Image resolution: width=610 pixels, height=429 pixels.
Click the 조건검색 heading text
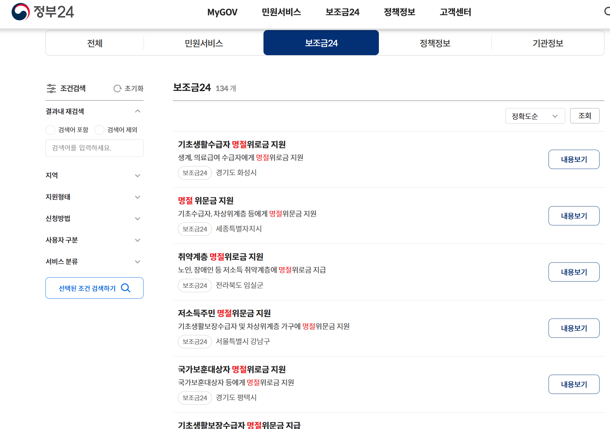[x=73, y=88]
